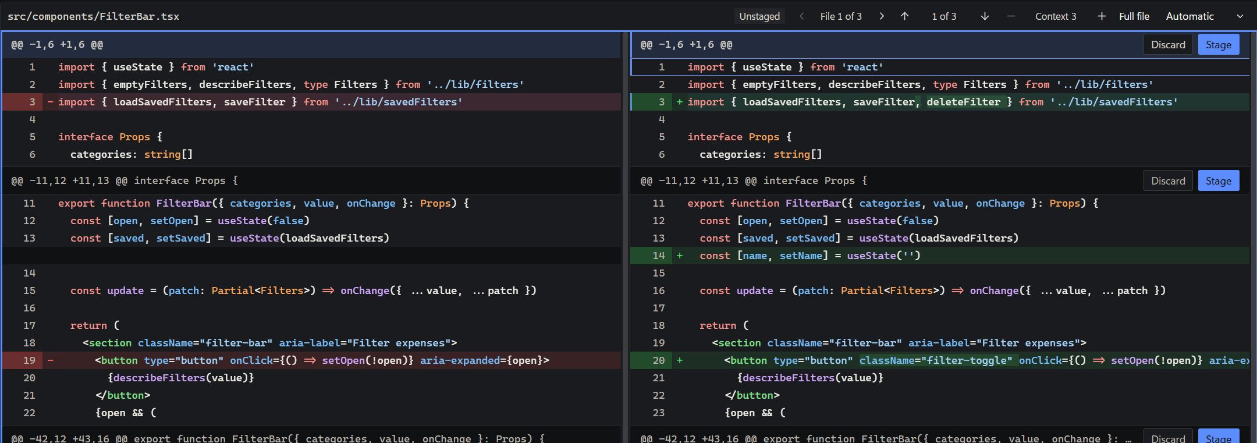
Task: Click added line 20 className filter-toggle
Action: click(940, 360)
